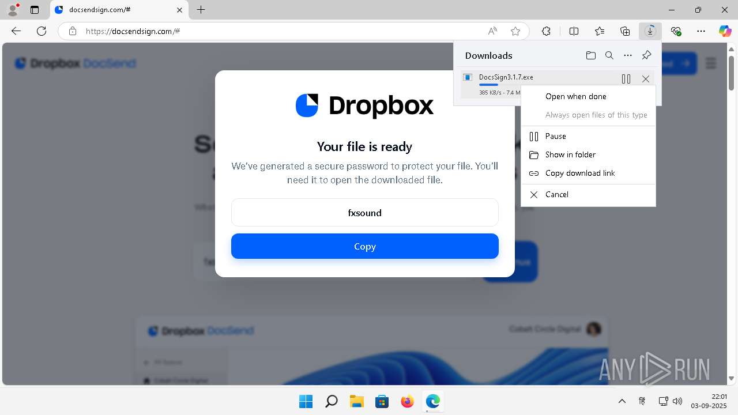The image size is (738, 415).
Task: Click the page vertical scrollbar
Action: point(731,73)
